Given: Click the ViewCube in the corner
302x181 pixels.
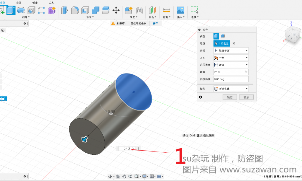Looking at the screenshot, I should pyautogui.click(x=293, y=34).
